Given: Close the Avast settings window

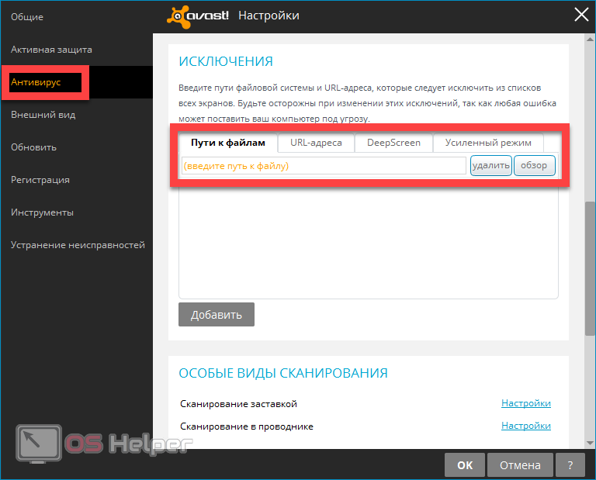Looking at the screenshot, I should 581,16.
